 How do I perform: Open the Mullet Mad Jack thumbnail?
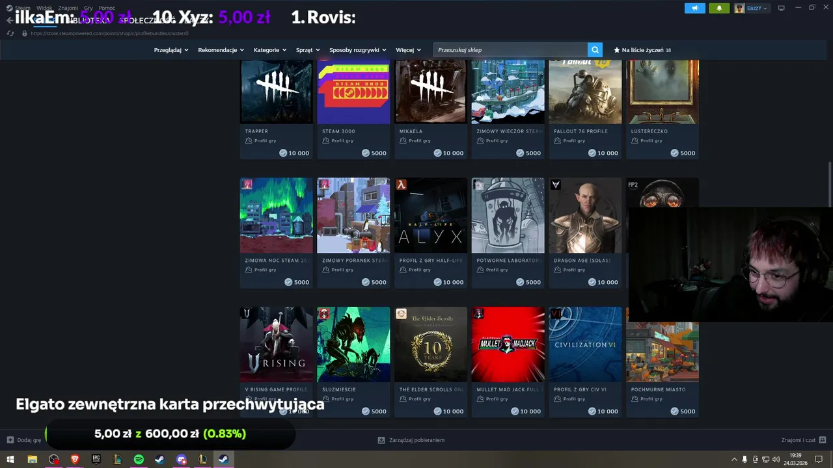click(508, 344)
